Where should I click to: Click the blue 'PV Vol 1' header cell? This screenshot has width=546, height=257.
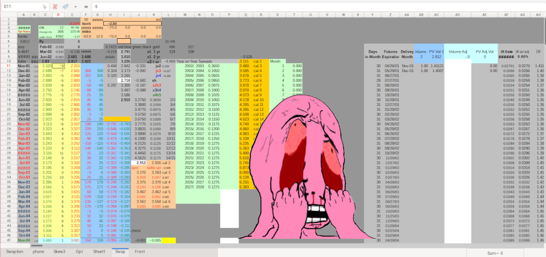436,52
